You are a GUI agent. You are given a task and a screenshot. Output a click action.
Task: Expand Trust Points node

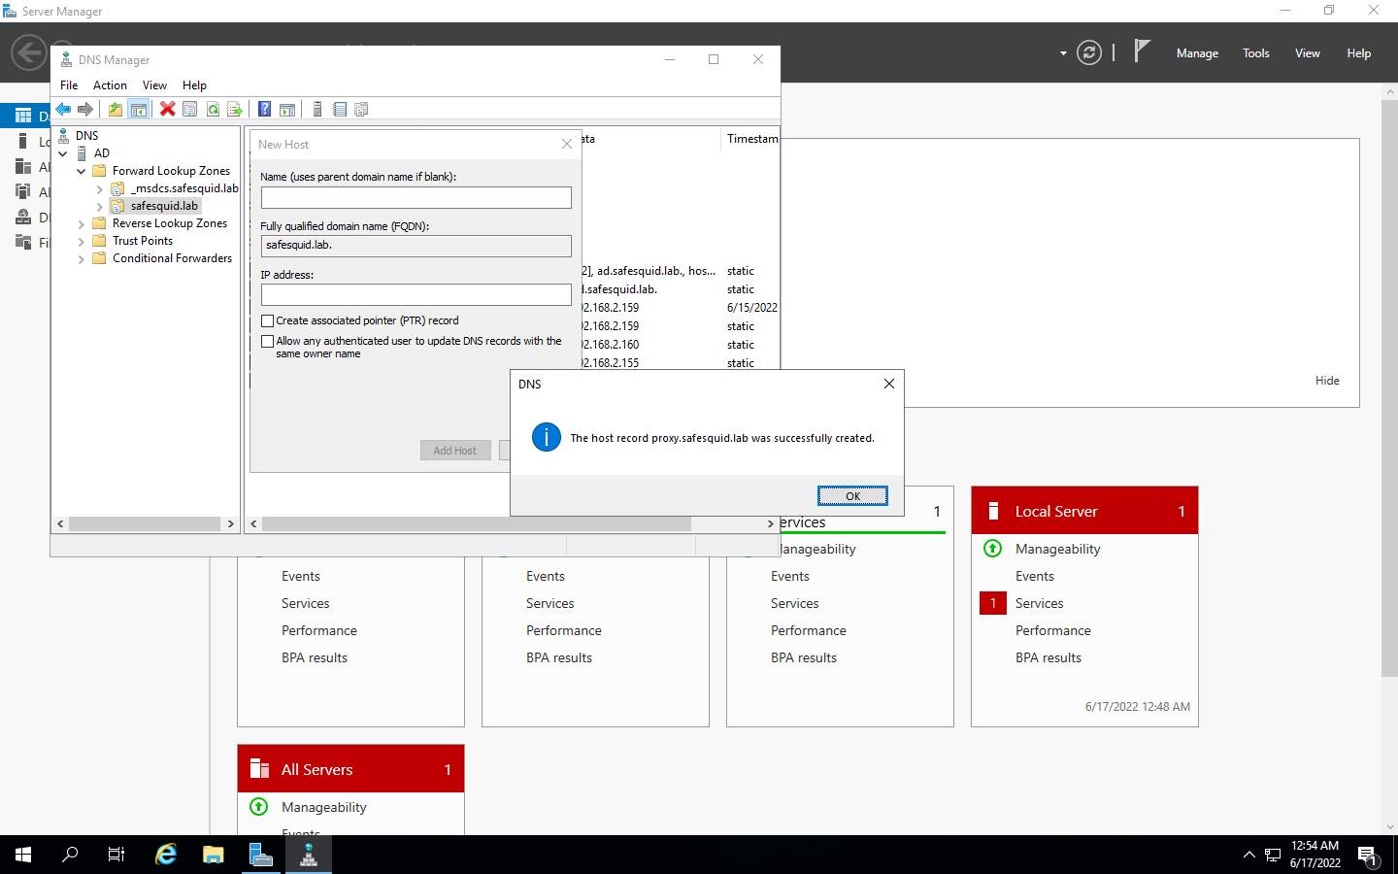tap(82, 241)
